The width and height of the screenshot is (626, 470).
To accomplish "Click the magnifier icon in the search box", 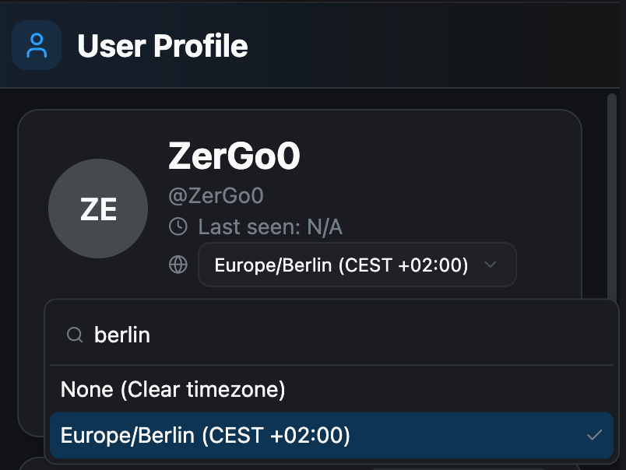I will (x=75, y=335).
